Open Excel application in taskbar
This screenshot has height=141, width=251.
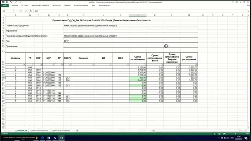[x=62, y=138]
